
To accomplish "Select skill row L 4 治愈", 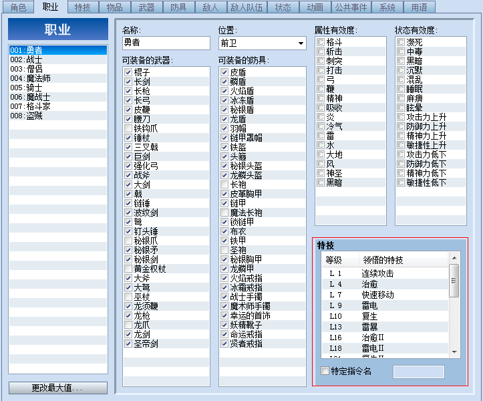I will click(385, 284).
